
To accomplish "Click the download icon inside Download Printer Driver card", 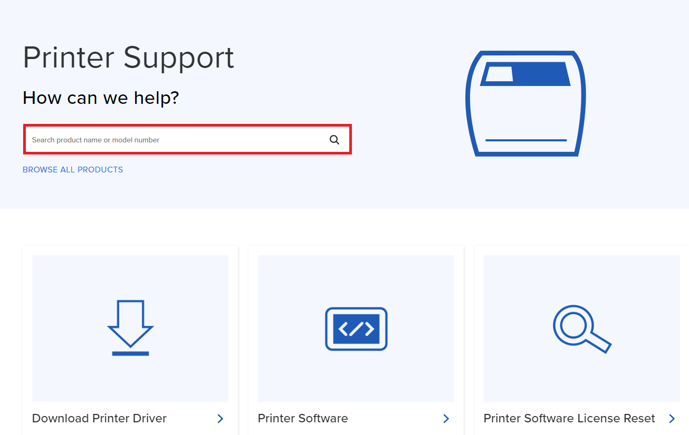I will point(130,327).
